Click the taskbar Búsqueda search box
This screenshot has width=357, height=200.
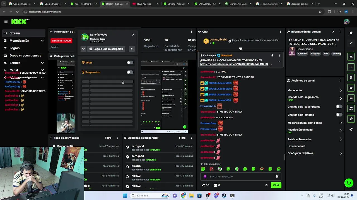point(150,196)
